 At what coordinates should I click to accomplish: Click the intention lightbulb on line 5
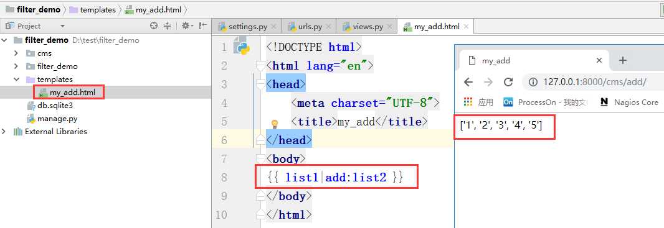pos(275,124)
